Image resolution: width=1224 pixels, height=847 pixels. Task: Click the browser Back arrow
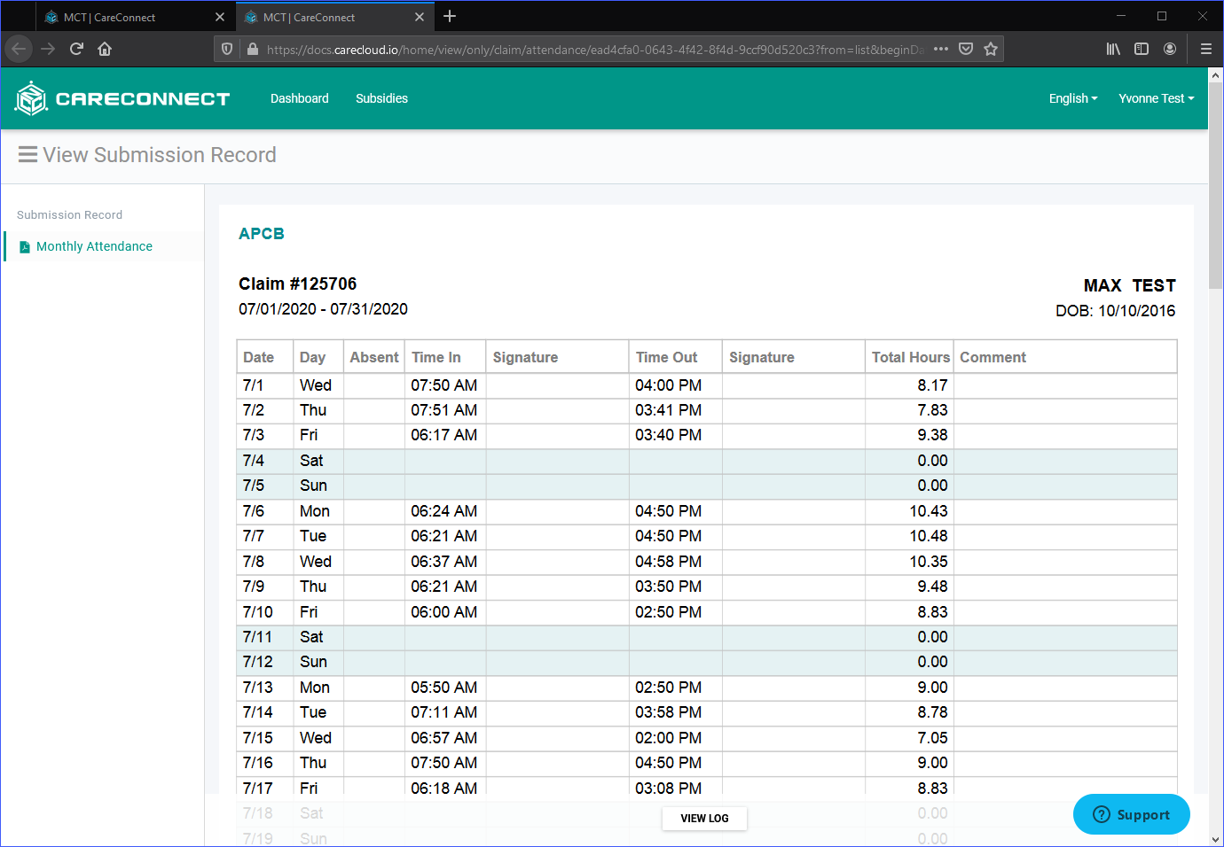pyautogui.click(x=19, y=49)
